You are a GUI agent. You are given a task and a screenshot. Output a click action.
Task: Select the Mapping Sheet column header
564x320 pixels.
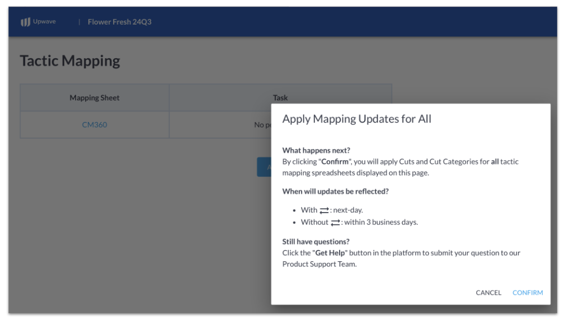95,98
